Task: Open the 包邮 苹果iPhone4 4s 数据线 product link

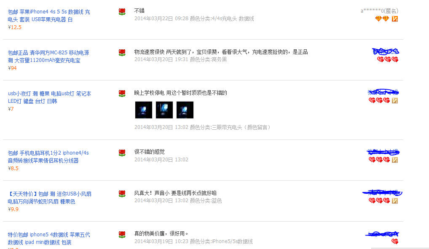Action: [49, 16]
